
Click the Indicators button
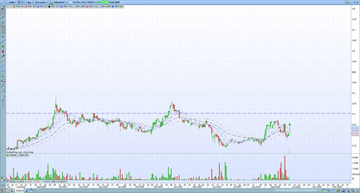coord(57,2)
